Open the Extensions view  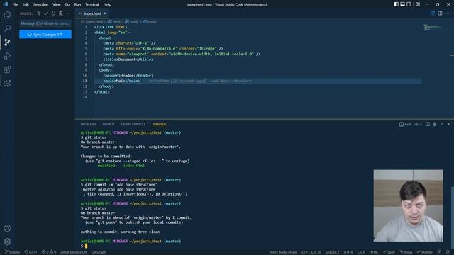[x=7, y=69]
